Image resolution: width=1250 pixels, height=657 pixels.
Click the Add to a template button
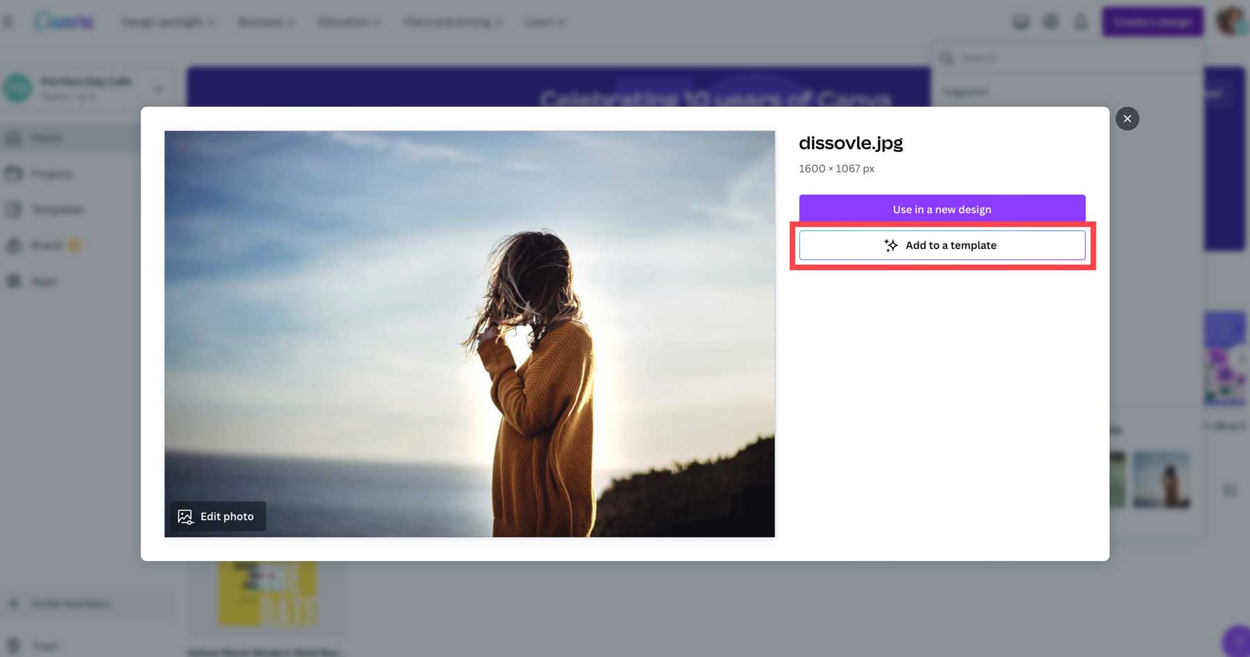click(x=942, y=245)
